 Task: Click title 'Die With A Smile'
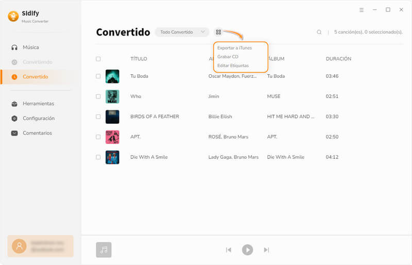pyautogui.click(x=149, y=157)
